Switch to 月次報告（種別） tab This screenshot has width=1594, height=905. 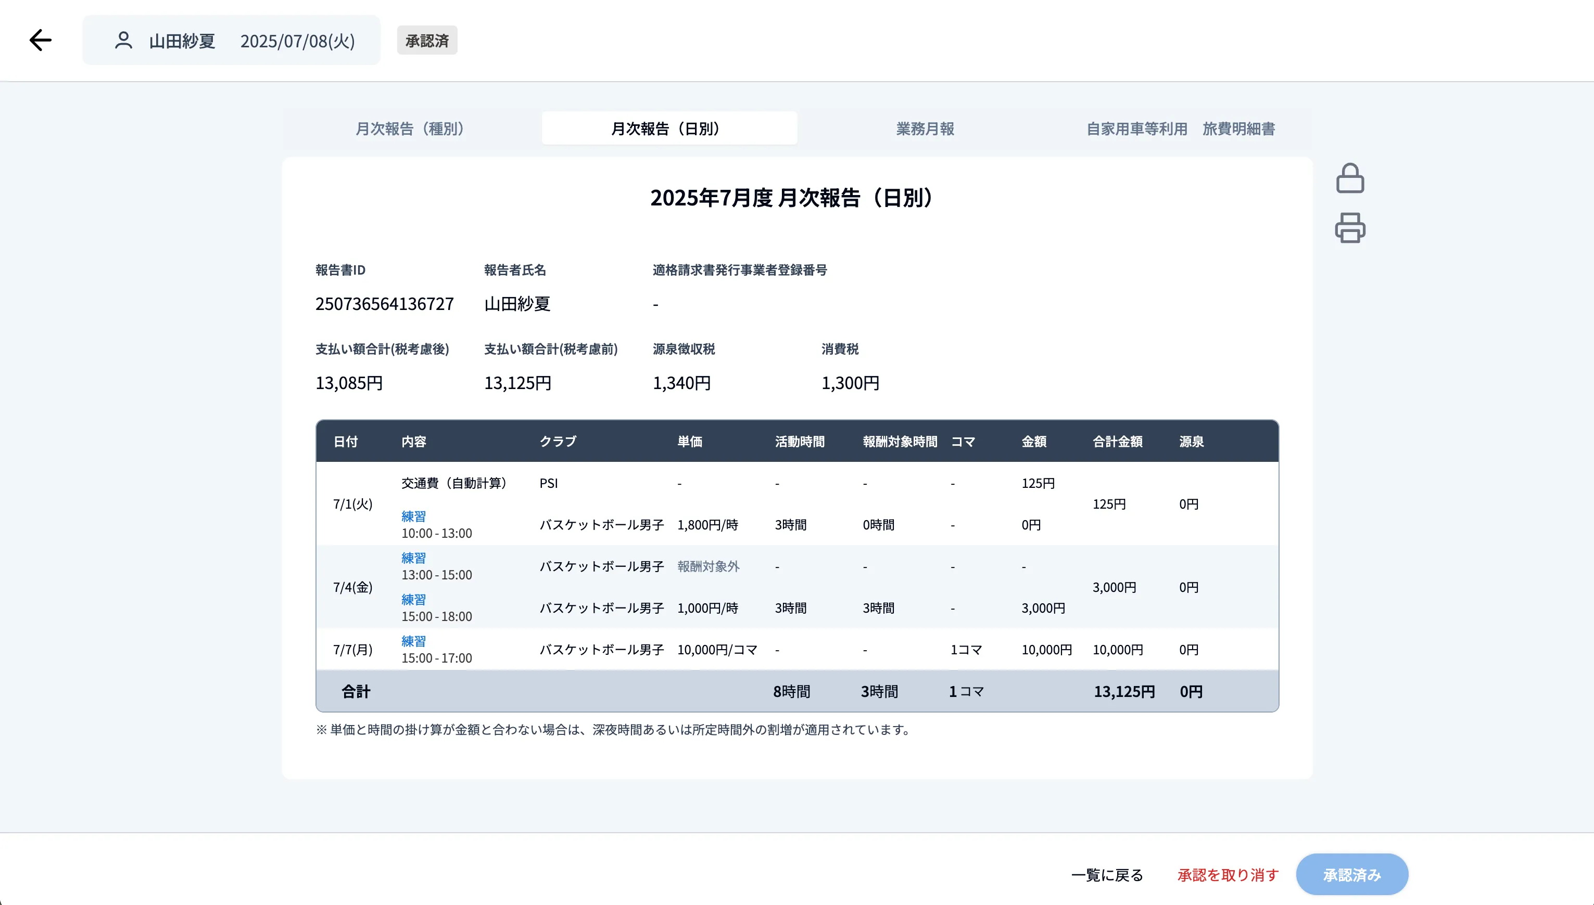[410, 128]
